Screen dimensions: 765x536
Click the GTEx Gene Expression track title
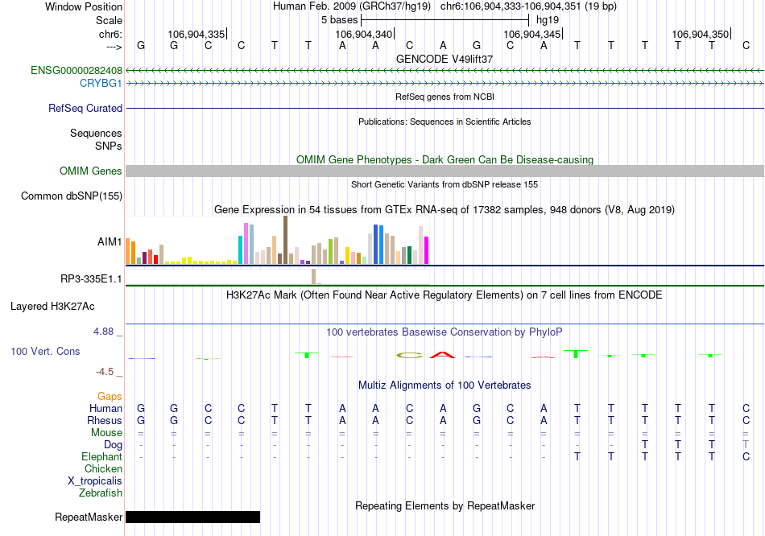445,210
